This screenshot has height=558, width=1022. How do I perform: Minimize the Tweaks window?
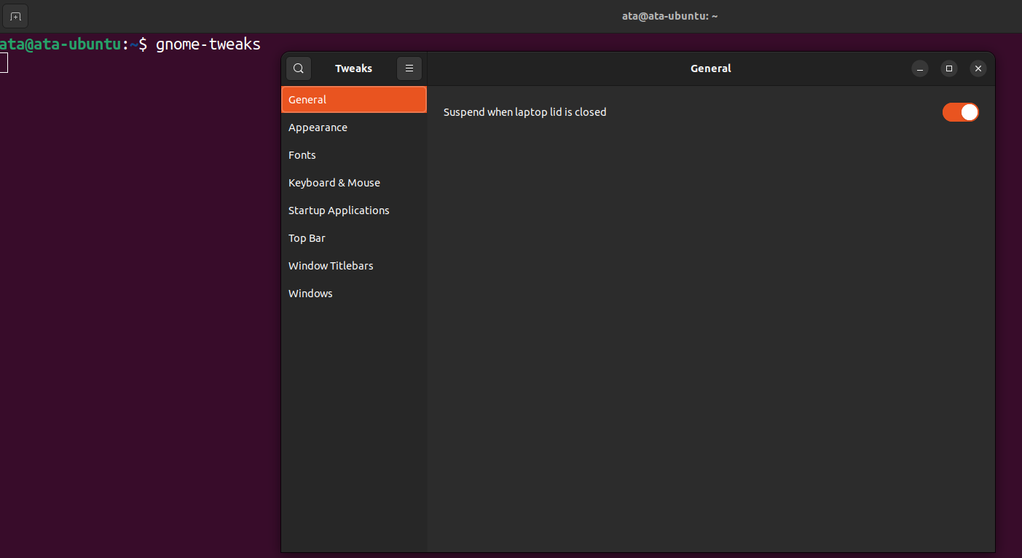pyautogui.click(x=920, y=68)
